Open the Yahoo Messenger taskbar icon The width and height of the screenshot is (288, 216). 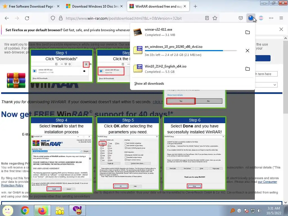(x=77, y=210)
